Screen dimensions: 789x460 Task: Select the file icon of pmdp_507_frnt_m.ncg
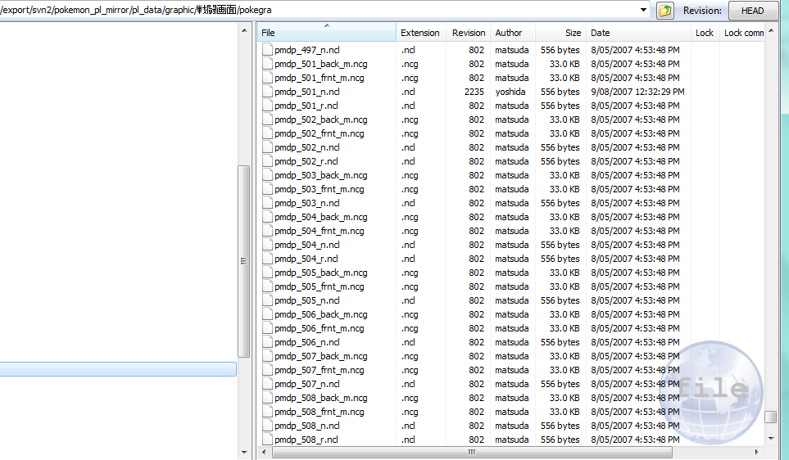click(x=267, y=370)
